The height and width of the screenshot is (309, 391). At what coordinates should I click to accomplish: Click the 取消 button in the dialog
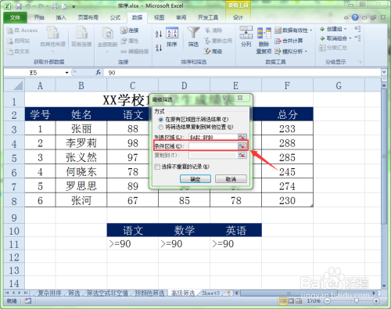coord(231,179)
